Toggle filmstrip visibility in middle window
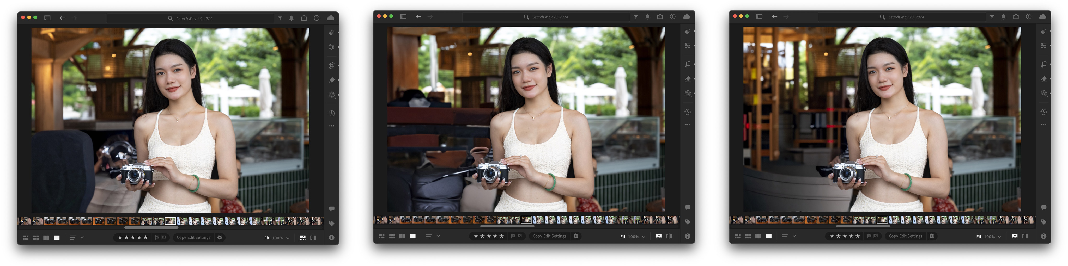 point(658,237)
